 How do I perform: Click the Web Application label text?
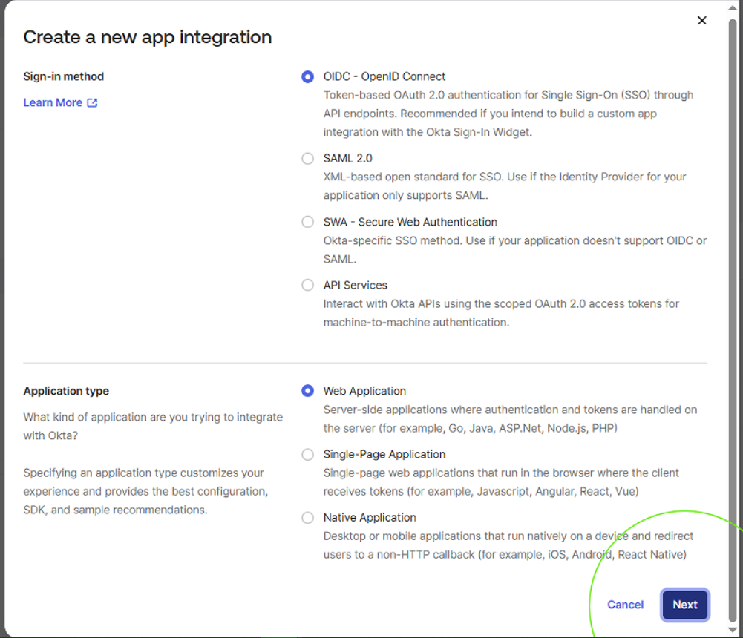[x=364, y=391]
